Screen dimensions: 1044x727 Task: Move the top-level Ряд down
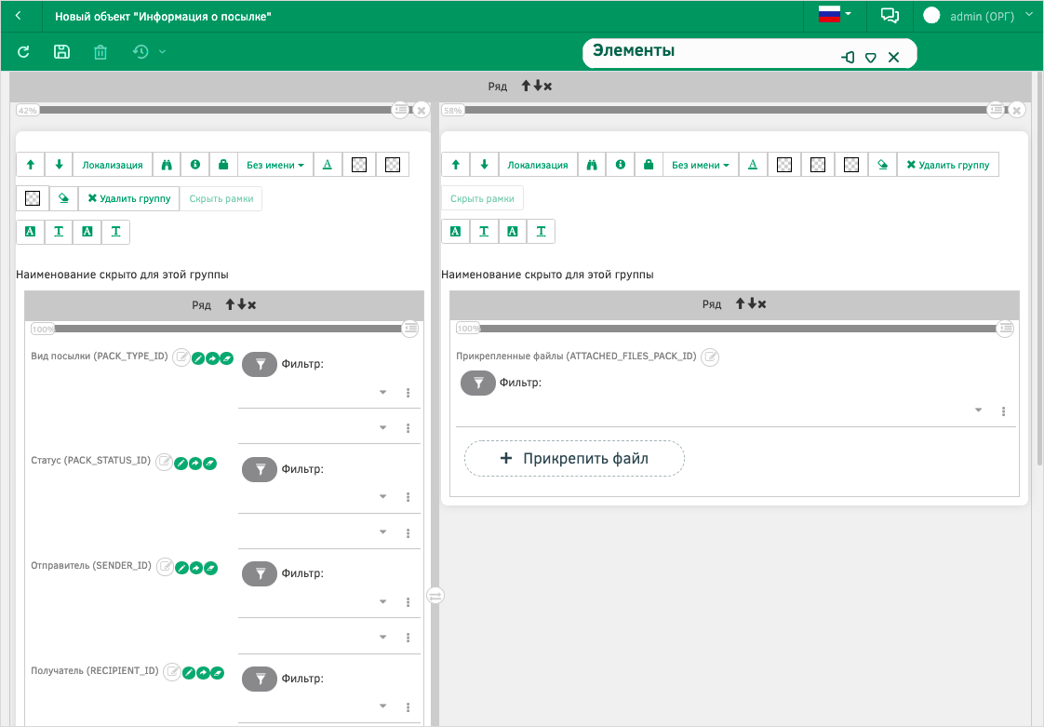tap(537, 86)
